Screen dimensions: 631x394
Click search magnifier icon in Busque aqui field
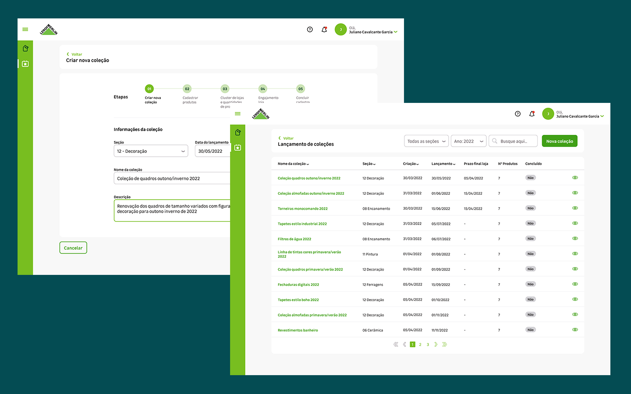pyautogui.click(x=495, y=141)
